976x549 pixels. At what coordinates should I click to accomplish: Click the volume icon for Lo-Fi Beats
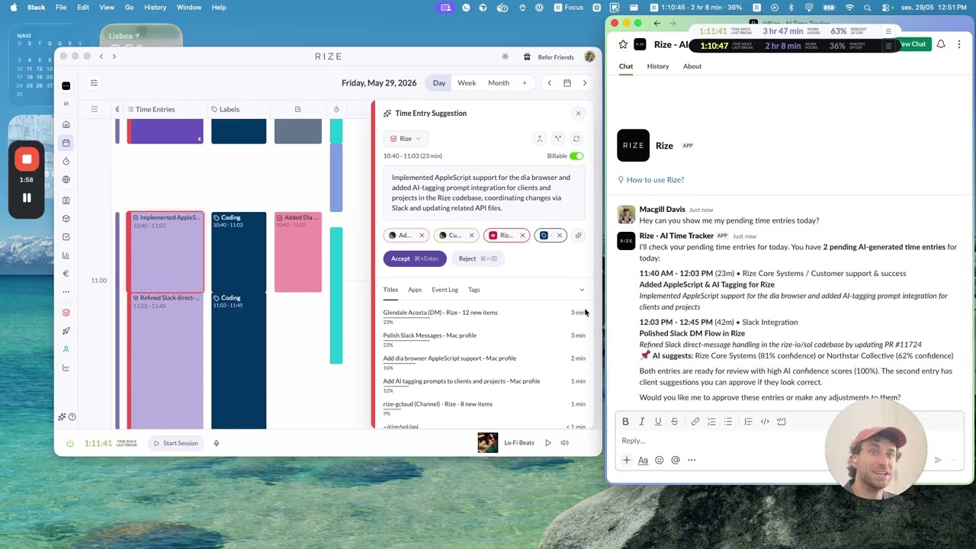point(565,443)
